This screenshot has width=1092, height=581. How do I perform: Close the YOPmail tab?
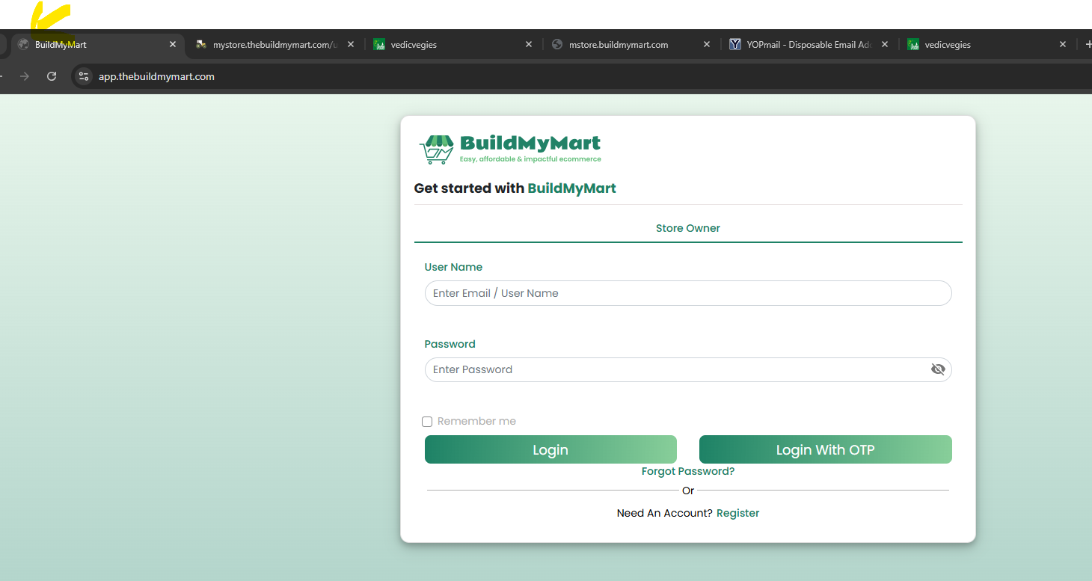click(885, 45)
